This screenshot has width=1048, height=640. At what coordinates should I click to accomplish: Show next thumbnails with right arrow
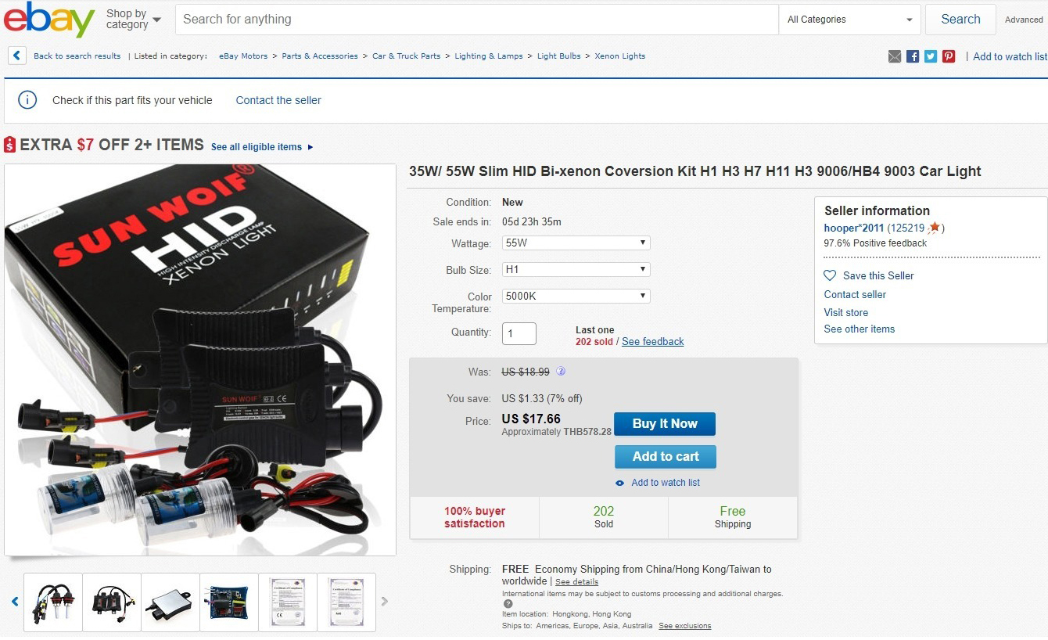[384, 602]
